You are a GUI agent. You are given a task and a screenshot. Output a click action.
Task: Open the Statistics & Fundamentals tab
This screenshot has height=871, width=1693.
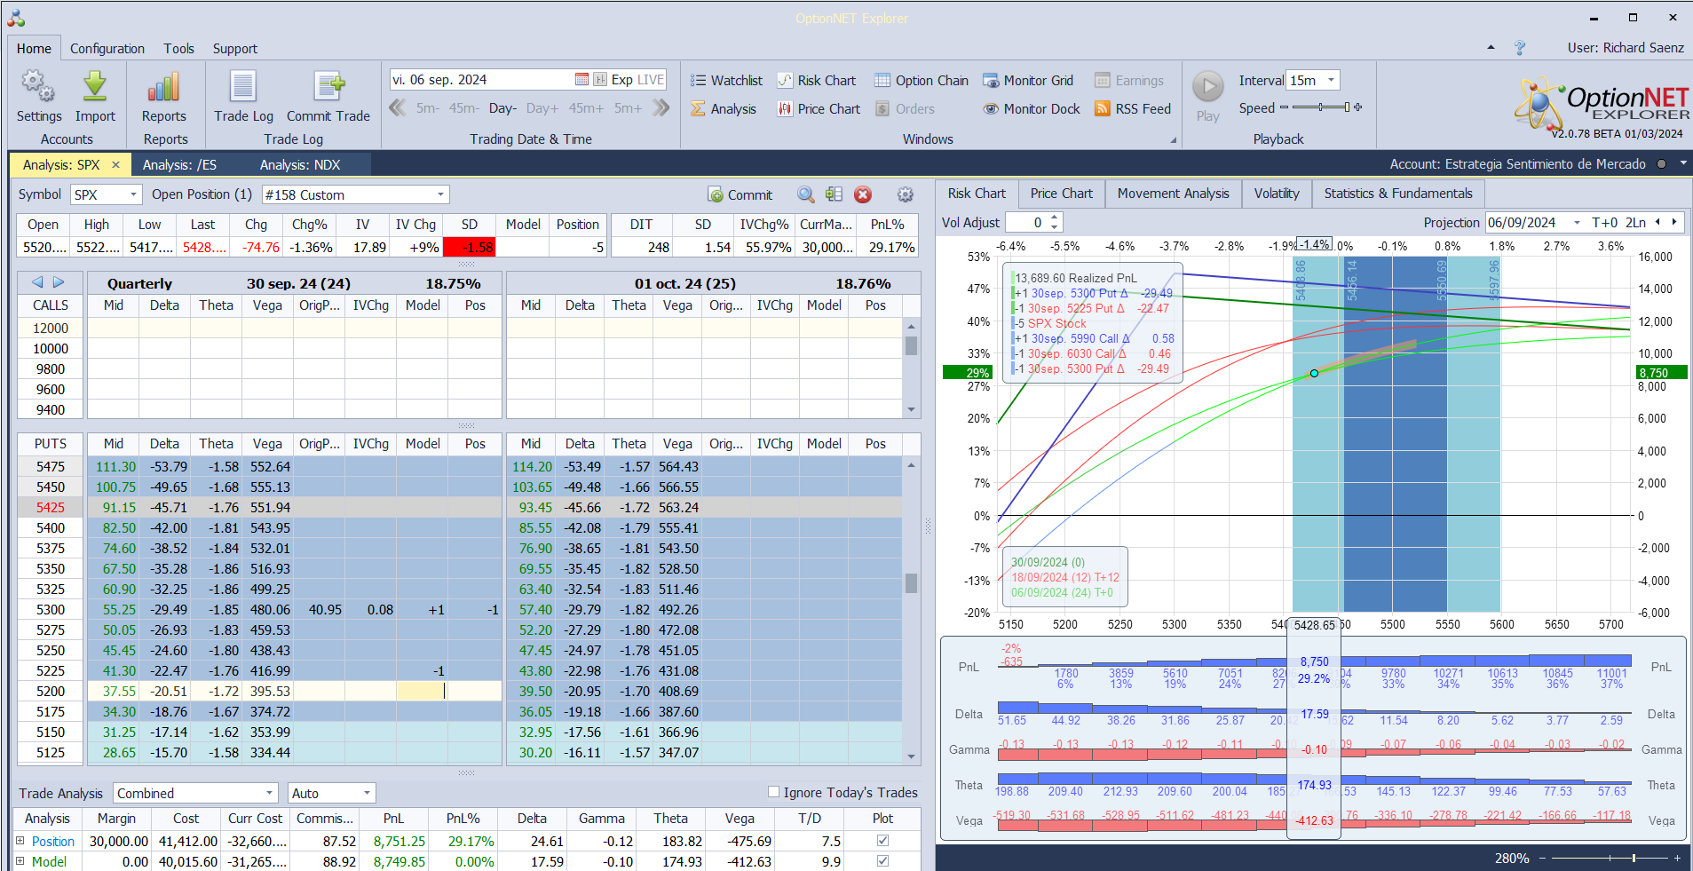1398,194
